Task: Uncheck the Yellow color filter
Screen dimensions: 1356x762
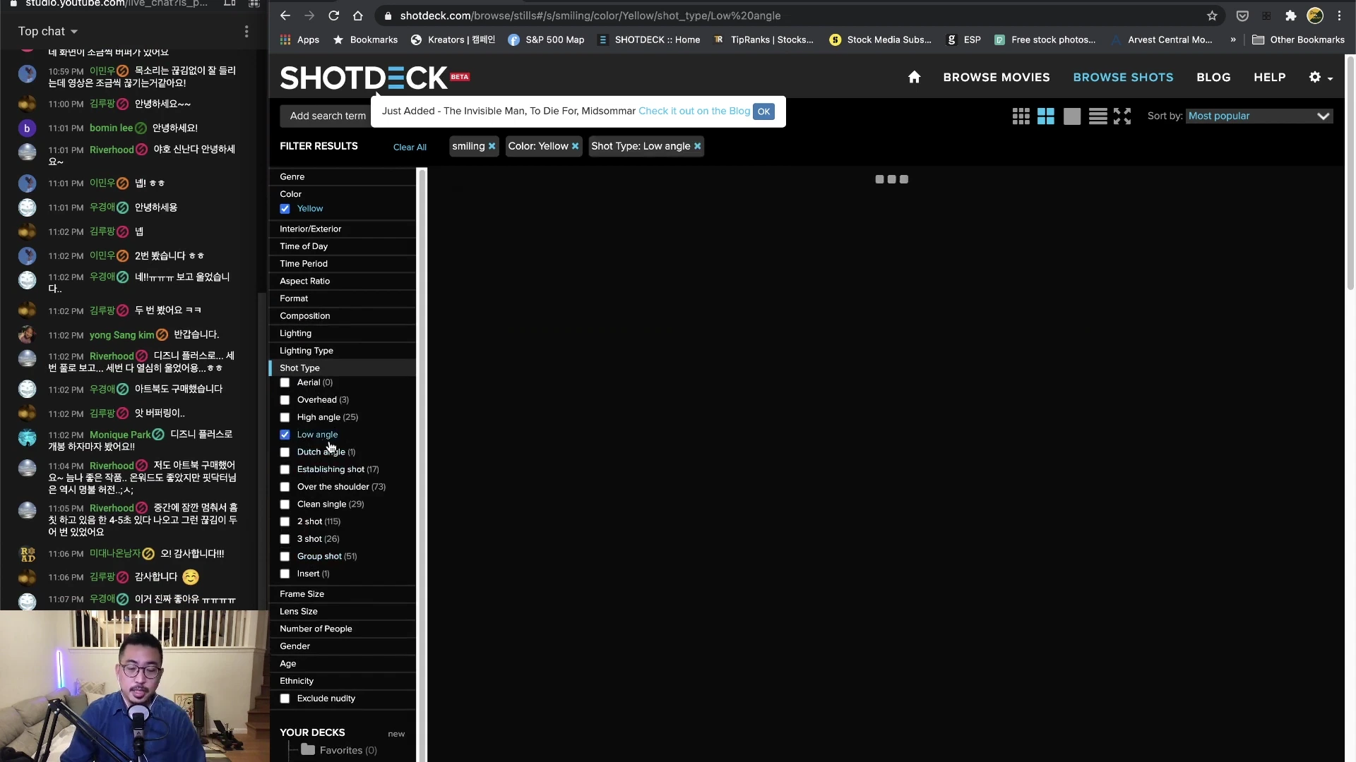Action: pyautogui.click(x=285, y=209)
